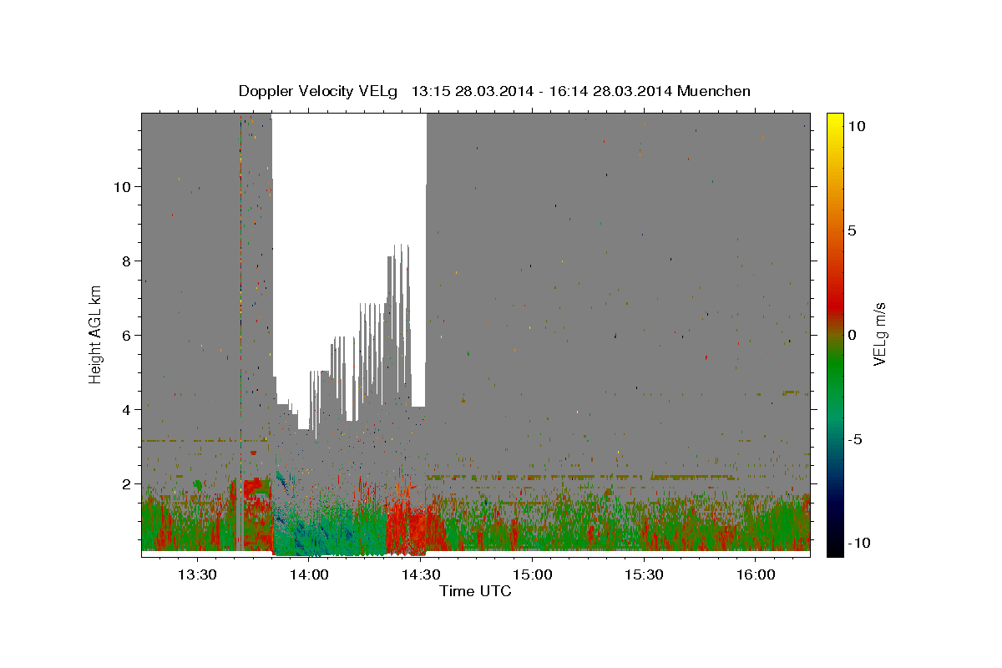Click the plot title 'Doppler Velocity VELg'
This screenshot has width=1002, height=668.
318,91
